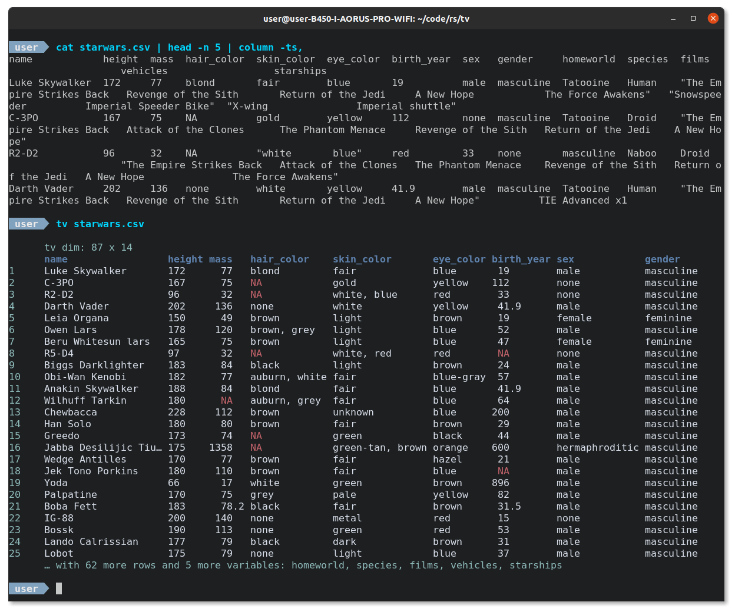Click 'Chewbacca' name cell

coord(71,413)
